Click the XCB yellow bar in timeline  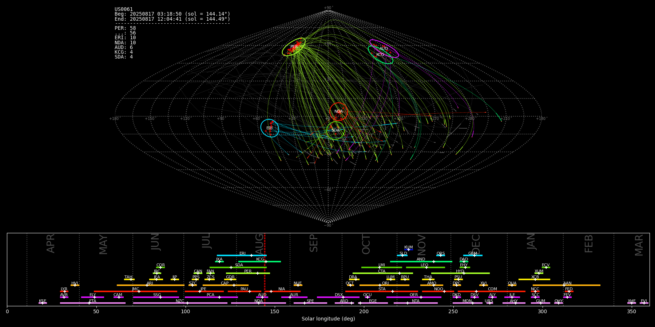[x=534, y=279]
